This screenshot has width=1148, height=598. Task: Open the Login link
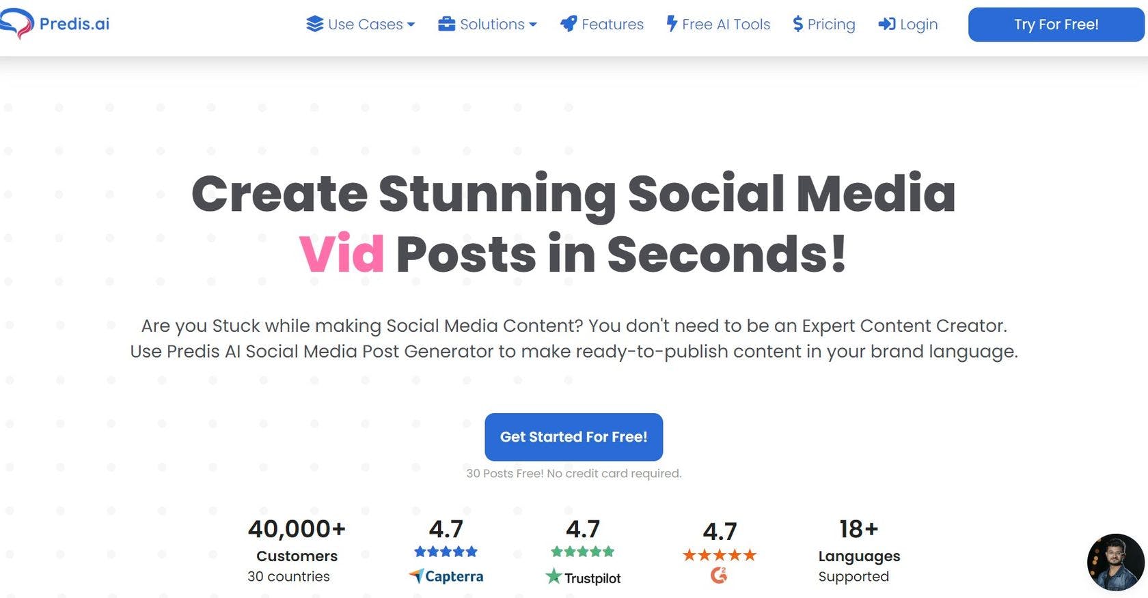pyautogui.click(x=918, y=25)
